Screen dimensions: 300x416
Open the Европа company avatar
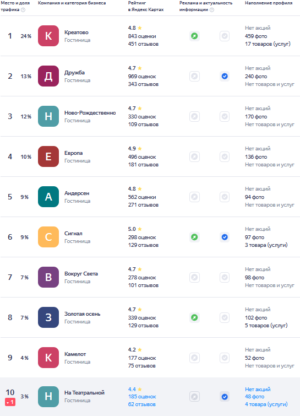[48, 156]
